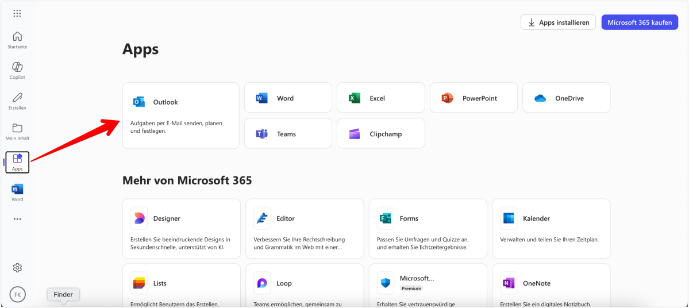
Task: Click the Kalender app icon
Action: [x=509, y=218]
